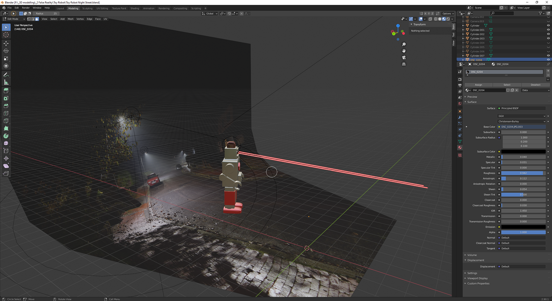The width and height of the screenshot is (552, 301).
Task: Open the Christensen-Burley subsurface method dropdown
Action: pos(522,121)
